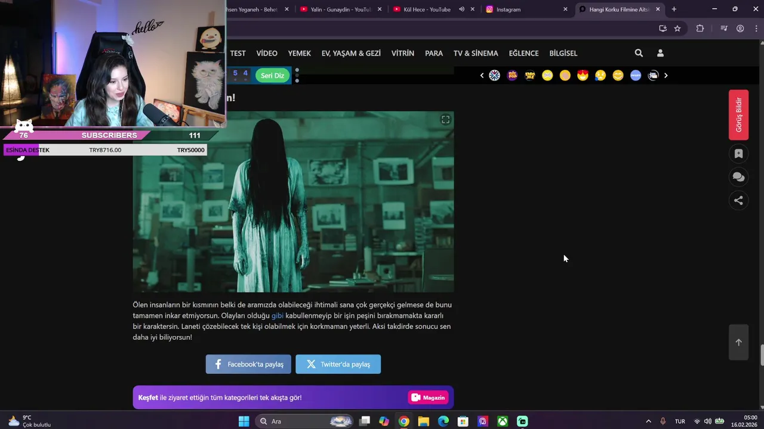Share result with Facebook'ta paylaş button
Viewport: 764px width, 429px height.
pos(248,364)
